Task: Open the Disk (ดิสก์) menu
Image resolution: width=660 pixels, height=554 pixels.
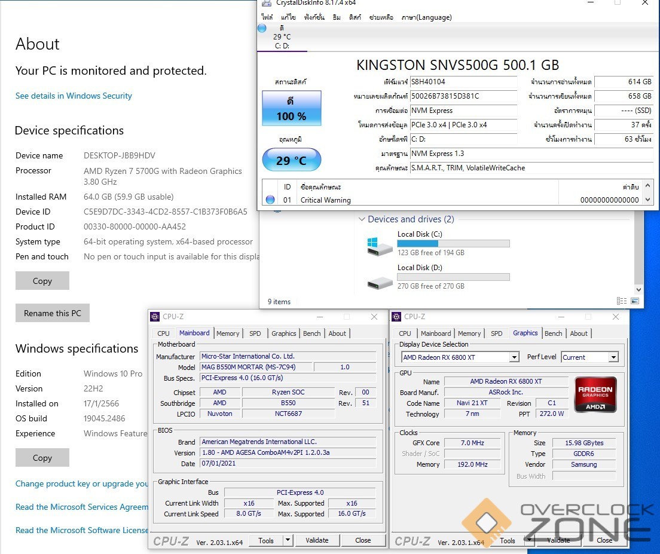Action: pos(355,17)
